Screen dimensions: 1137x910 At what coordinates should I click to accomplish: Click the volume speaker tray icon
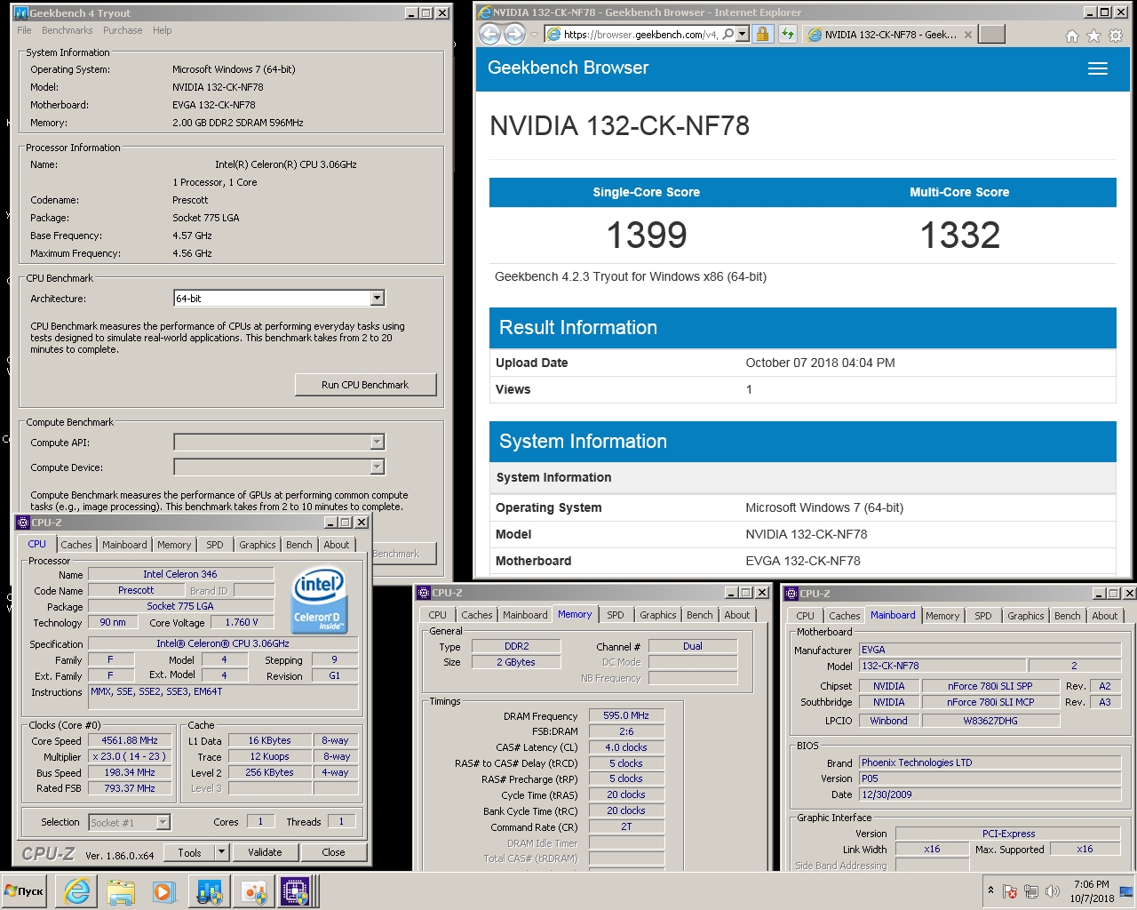(1053, 891)
